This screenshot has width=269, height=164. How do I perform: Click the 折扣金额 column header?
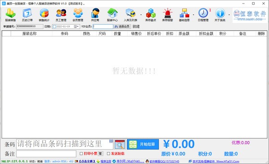(x=206, y=34)
